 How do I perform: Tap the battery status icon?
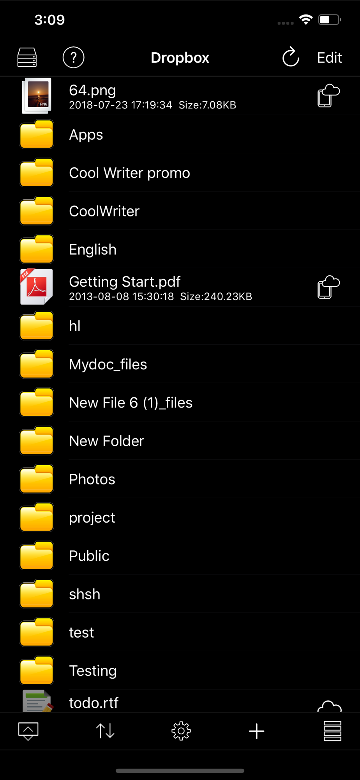(330, 19)
